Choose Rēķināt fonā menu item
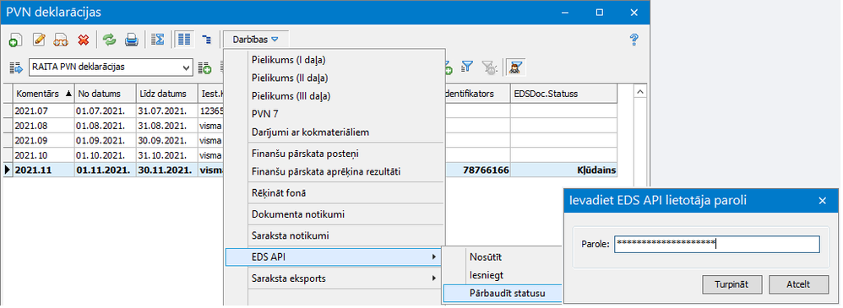 (x=279, y=192)
